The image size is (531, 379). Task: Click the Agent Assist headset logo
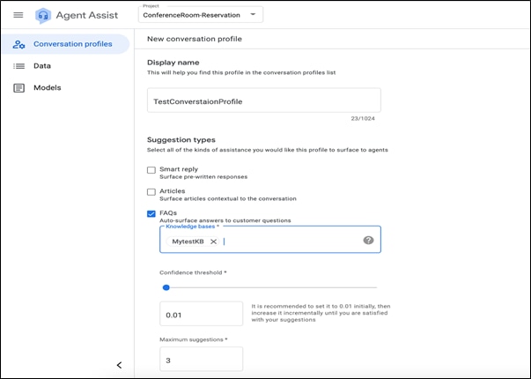click(x=43, y=16)
